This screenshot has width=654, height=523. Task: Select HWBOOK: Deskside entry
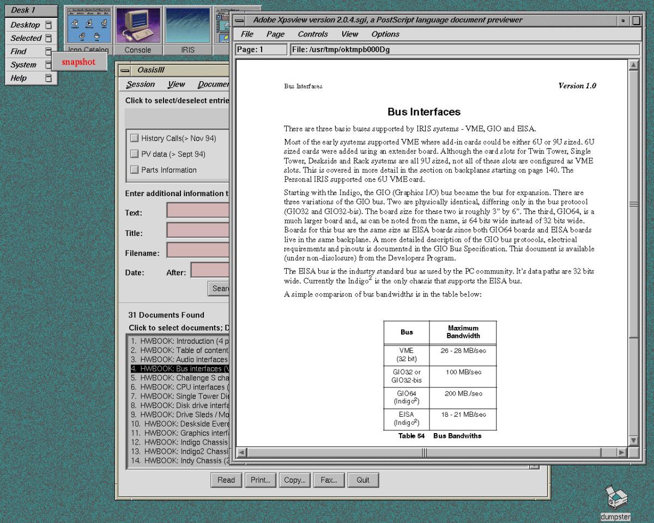click(180, 424)
